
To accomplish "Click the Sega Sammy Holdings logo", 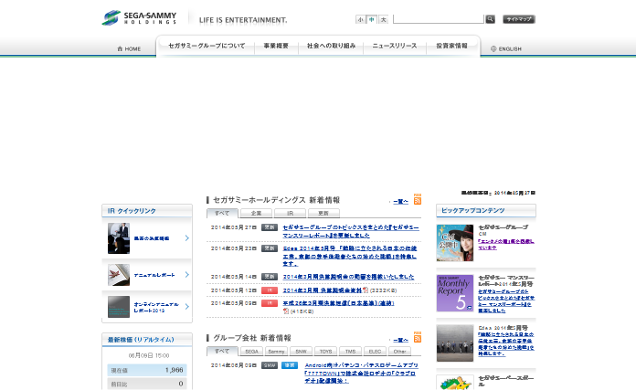I will point(139,18).
